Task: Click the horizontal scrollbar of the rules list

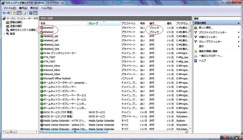Action: click(x=75, y=132)
